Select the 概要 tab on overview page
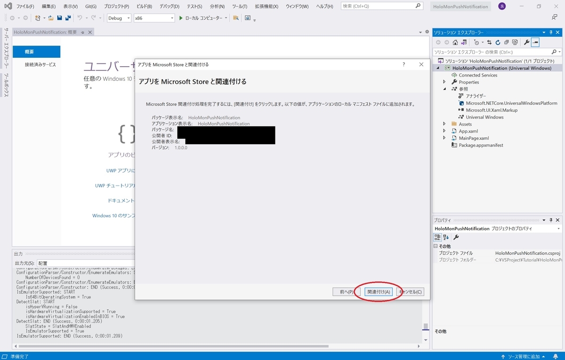565x360 pixels. coord(37,52)
